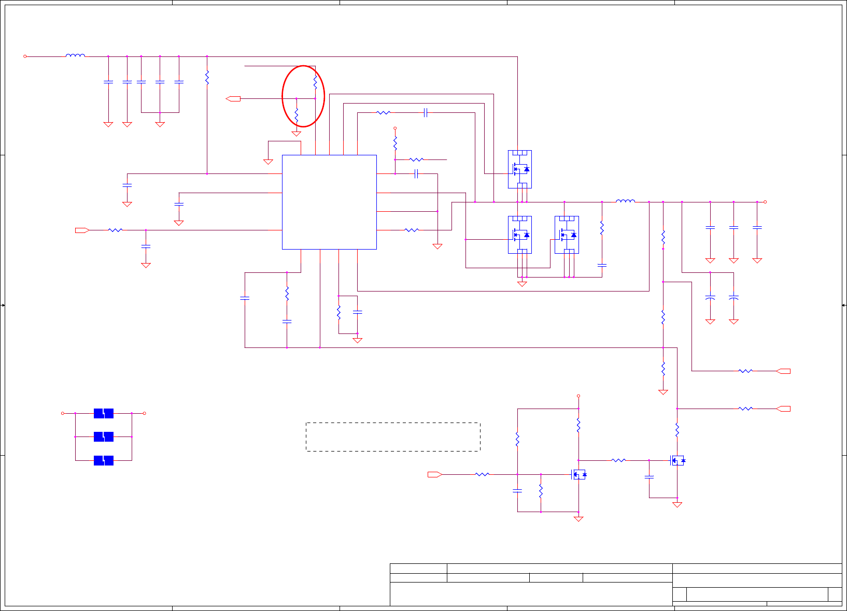Select the right polarized output capacitor

pyautogui.click(x=733, y=298)
